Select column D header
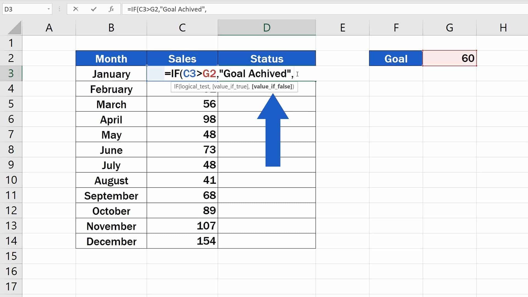The width and height of the screenshot is (528, 297). tap(266, 27)
